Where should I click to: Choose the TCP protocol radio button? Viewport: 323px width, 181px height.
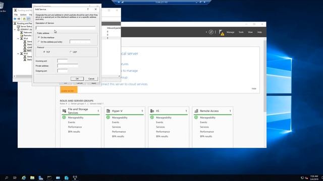(44, 52)
